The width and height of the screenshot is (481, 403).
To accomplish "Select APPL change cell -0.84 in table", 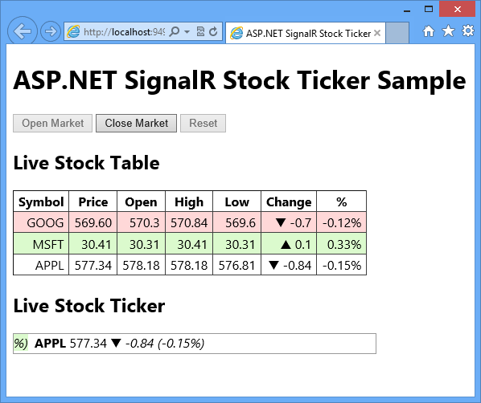I will pos(289,265).
